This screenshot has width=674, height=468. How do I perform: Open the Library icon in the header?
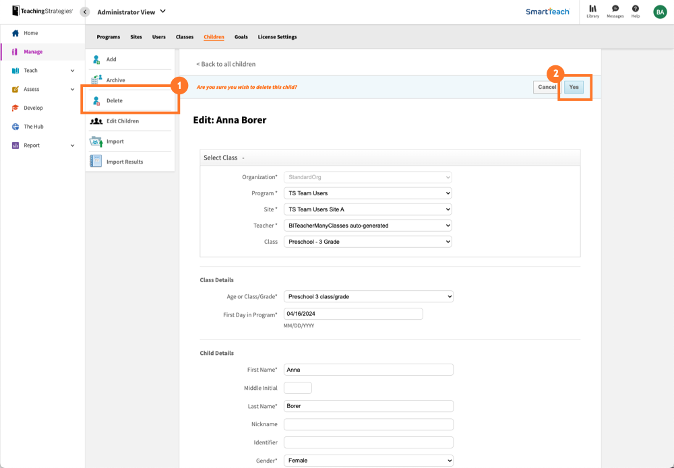click(x=592, y=11)
